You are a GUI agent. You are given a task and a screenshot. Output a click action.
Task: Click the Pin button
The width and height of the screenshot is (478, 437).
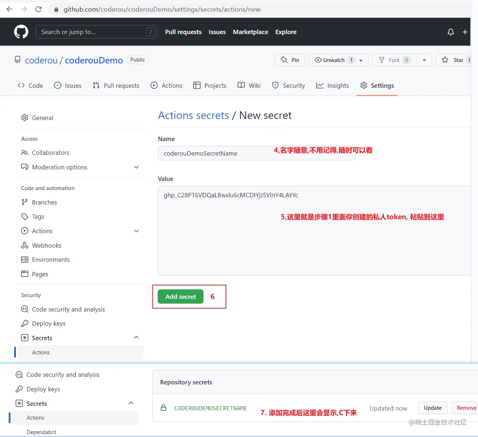(x=290, y=60)
